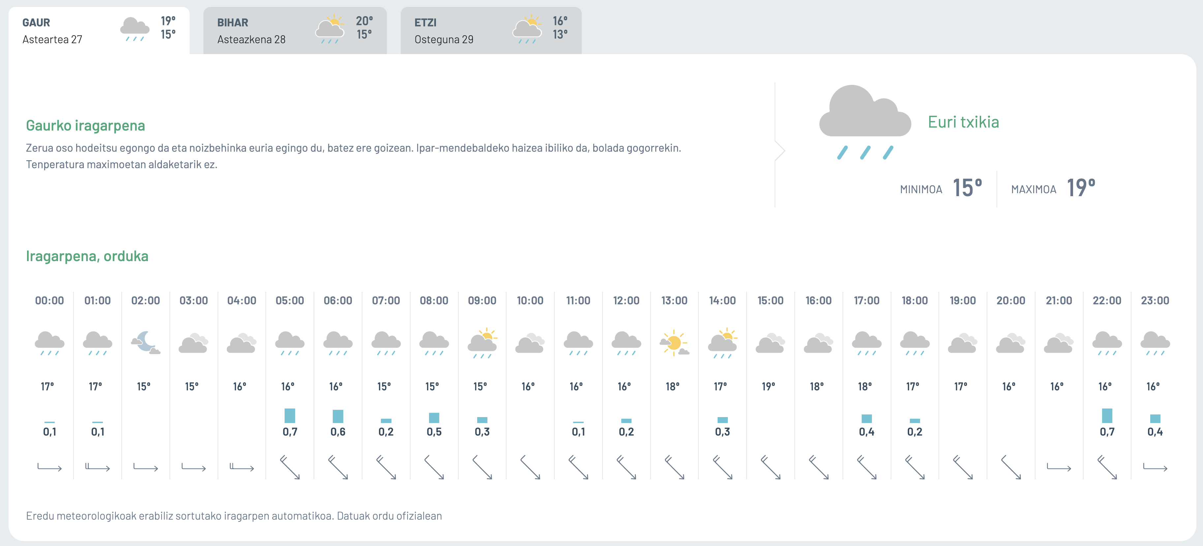Click the 00:00 wind direction arrow

point(49,467)
